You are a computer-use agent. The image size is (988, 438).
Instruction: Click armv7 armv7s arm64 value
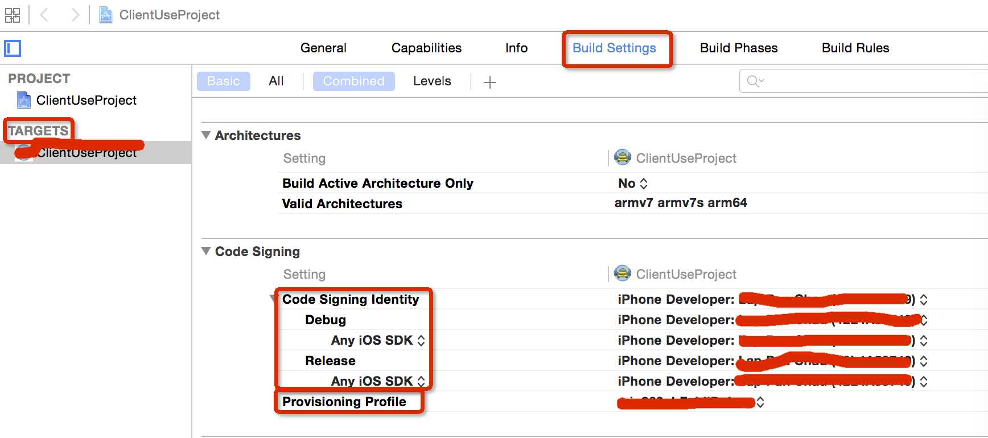tap(681, 203)
